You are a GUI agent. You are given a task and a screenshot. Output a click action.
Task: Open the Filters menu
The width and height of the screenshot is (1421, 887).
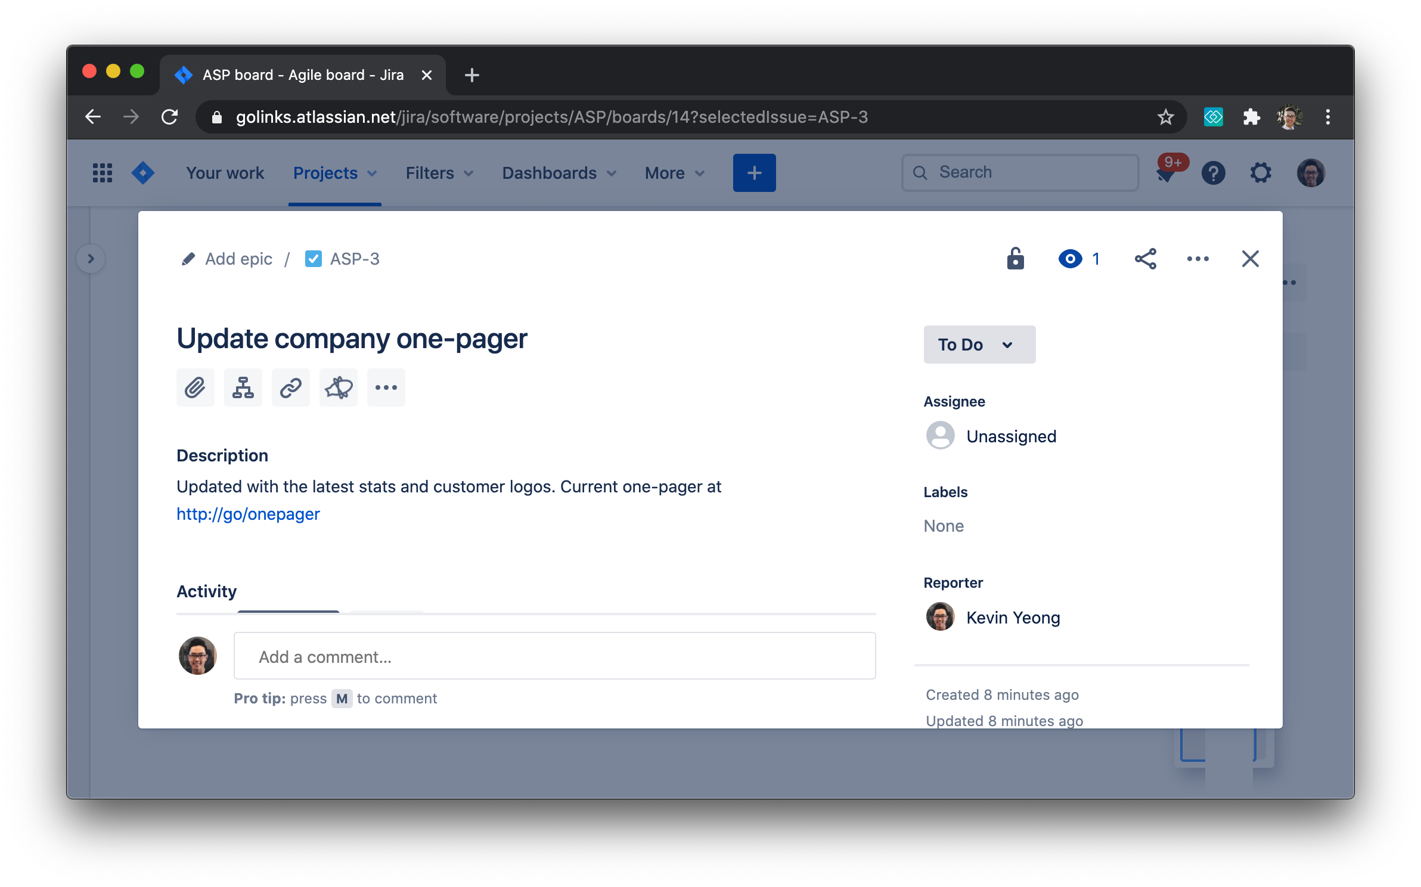click(x=439, y=173)
